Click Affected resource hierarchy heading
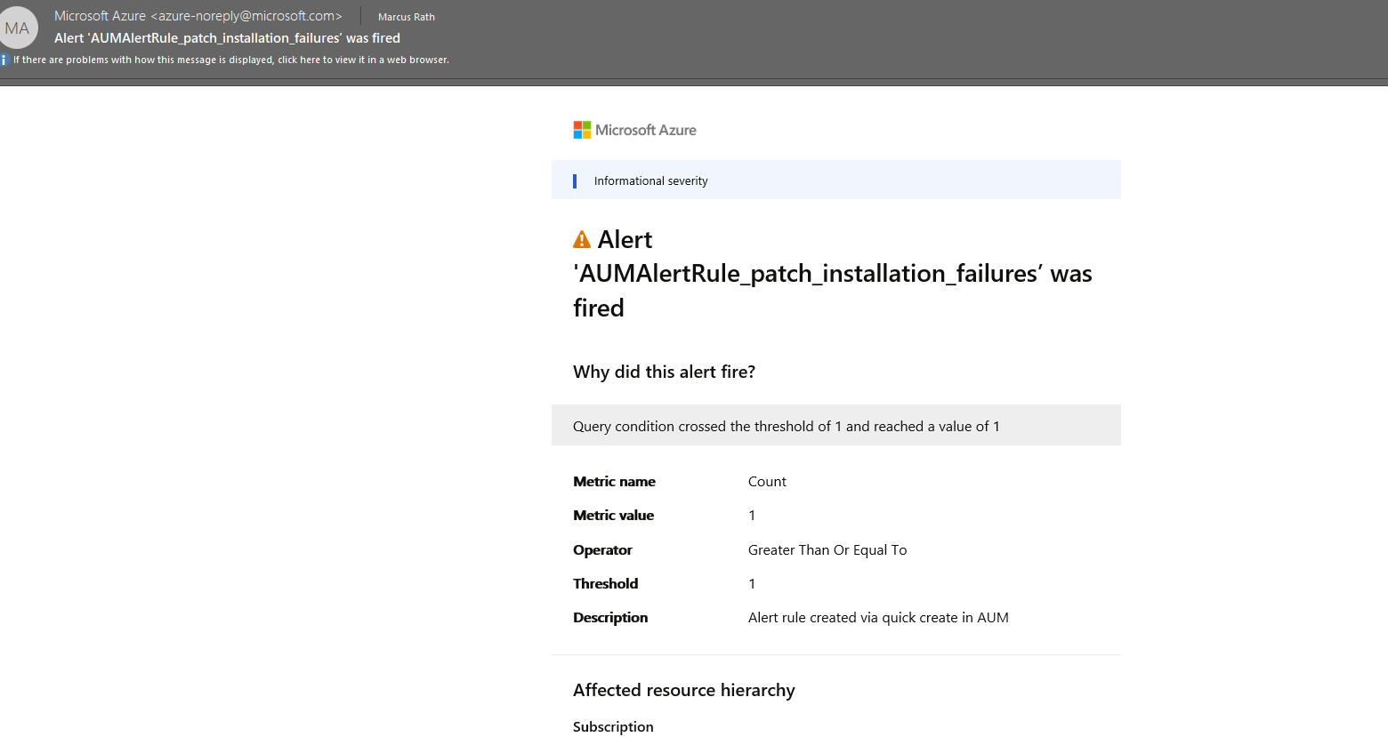Image resolution: width=1388 pixels, height=737 pixels. coord(684,690)
